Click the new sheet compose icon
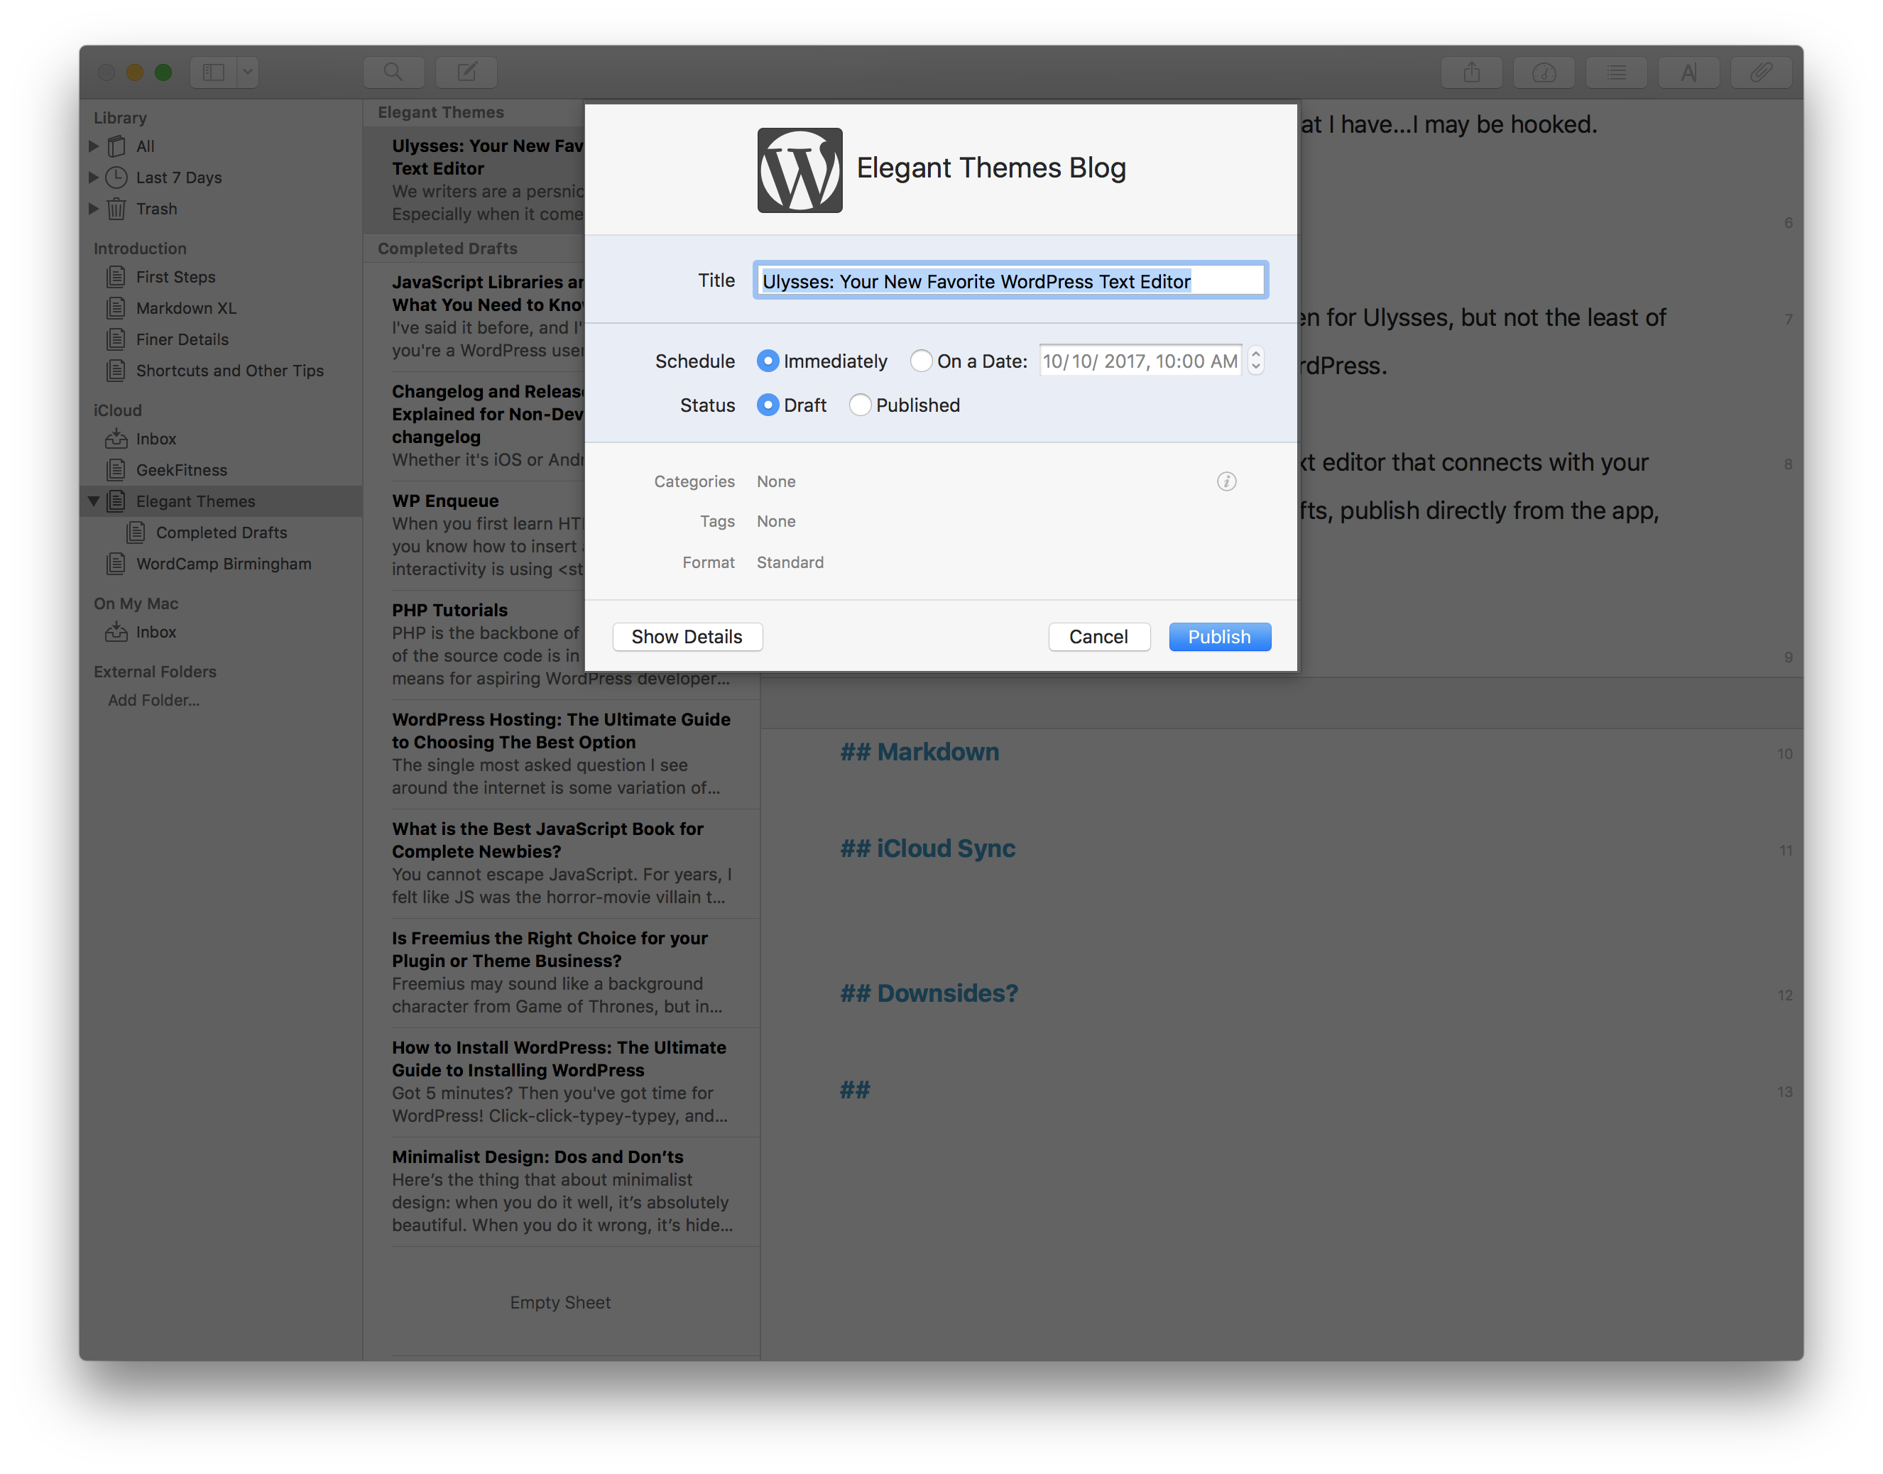 point(466,72)
